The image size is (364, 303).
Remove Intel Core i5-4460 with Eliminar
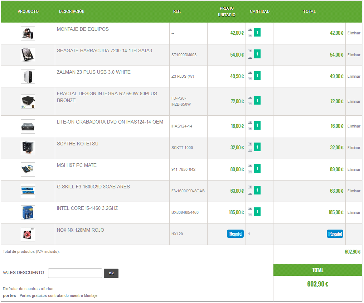[x=354, y=213]
